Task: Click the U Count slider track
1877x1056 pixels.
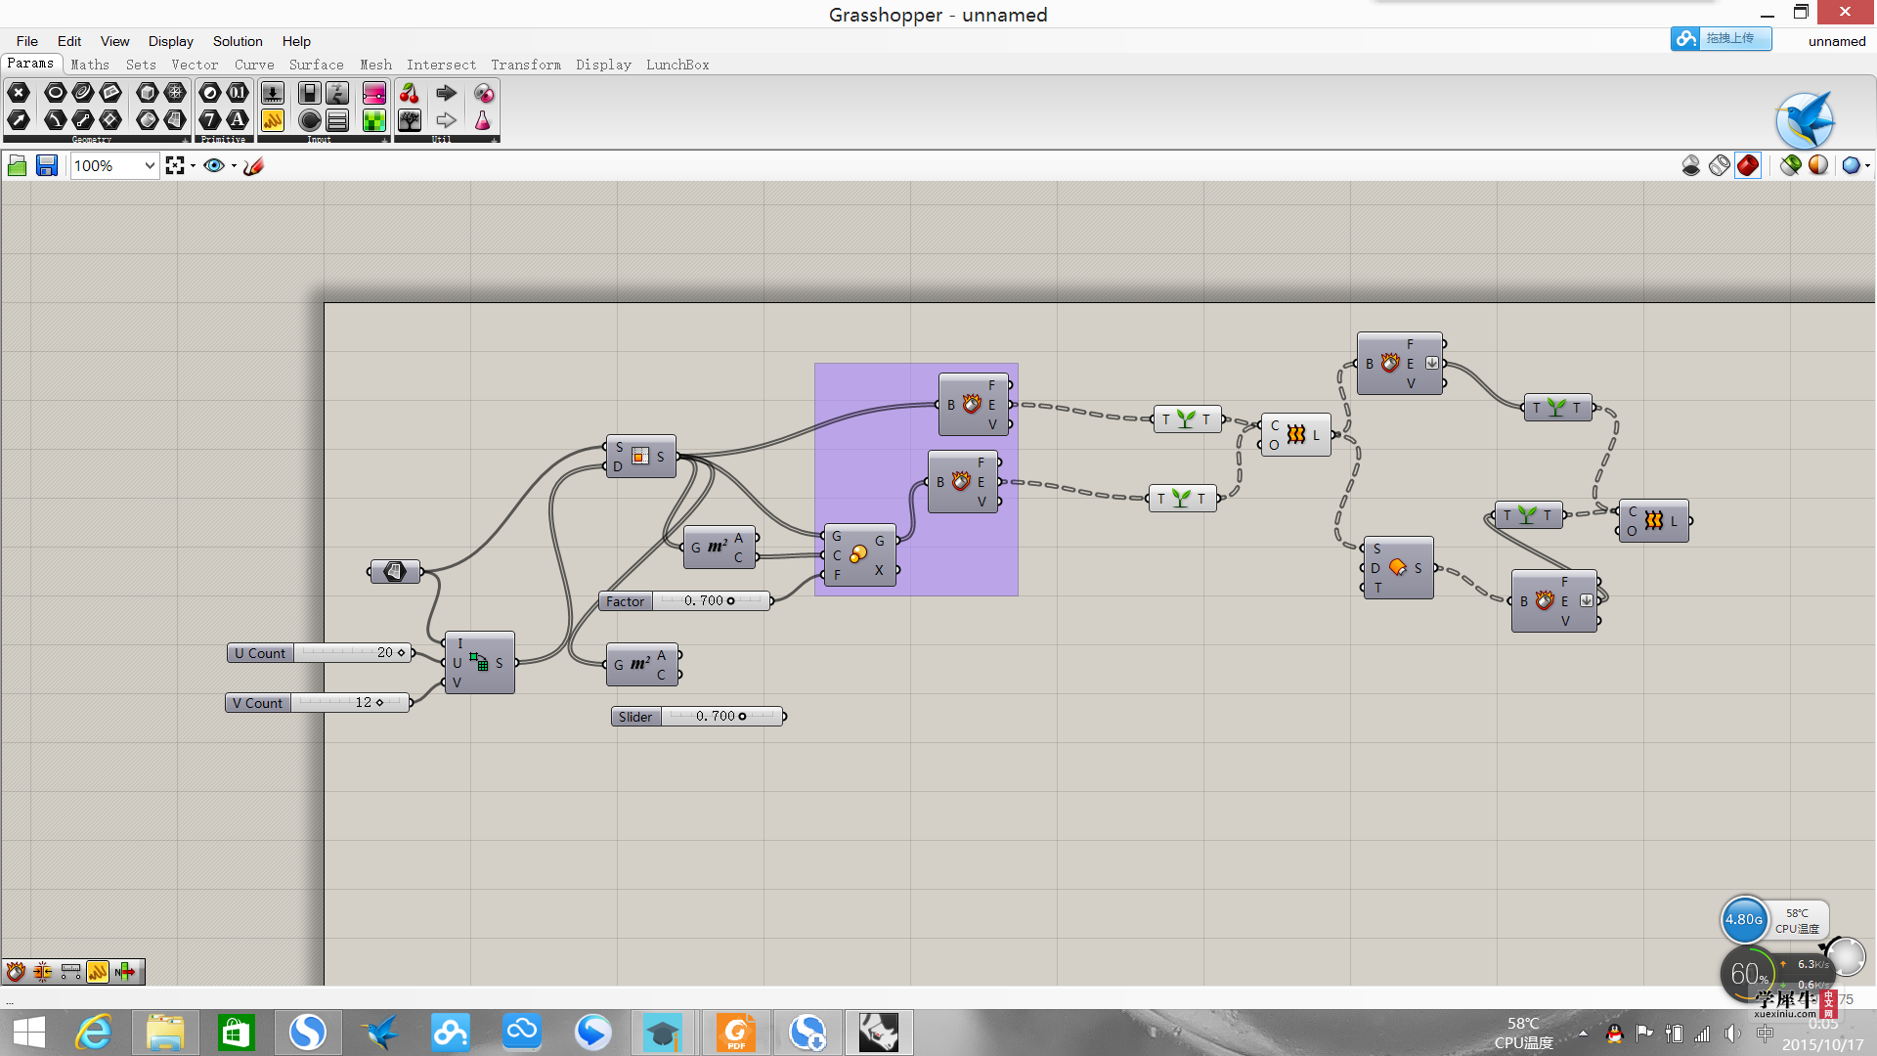Action: [351, 653]
